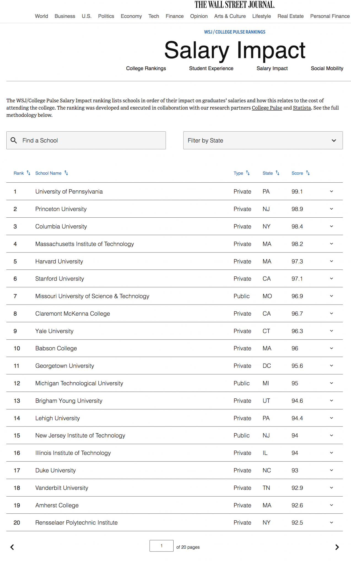Open the World section in navigation

click(41, 16)
